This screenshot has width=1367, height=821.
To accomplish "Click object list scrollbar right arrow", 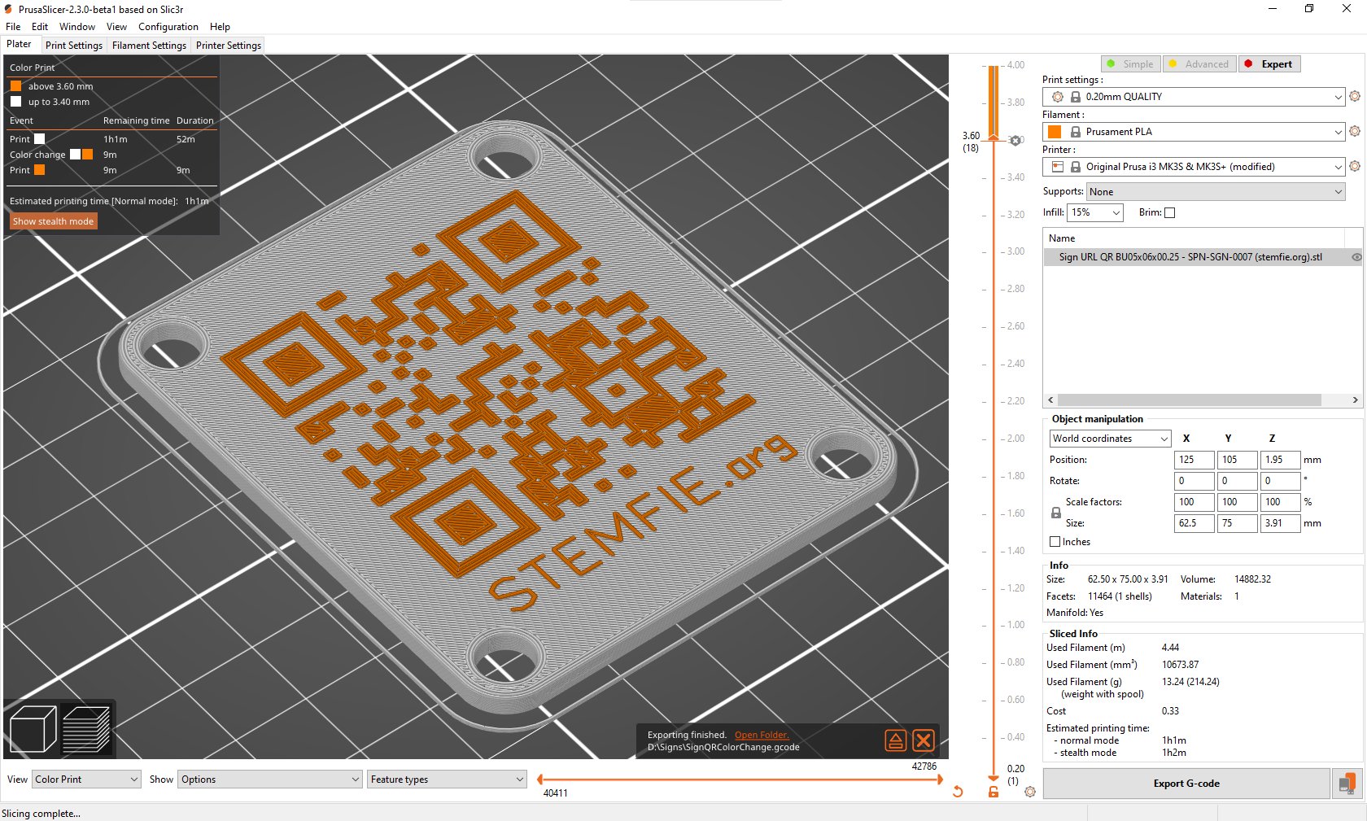I will pos(1355,400).
